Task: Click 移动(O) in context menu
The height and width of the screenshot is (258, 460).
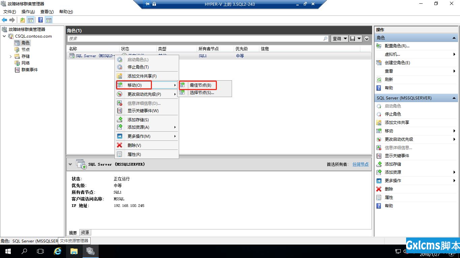Action: pos(147,85)
